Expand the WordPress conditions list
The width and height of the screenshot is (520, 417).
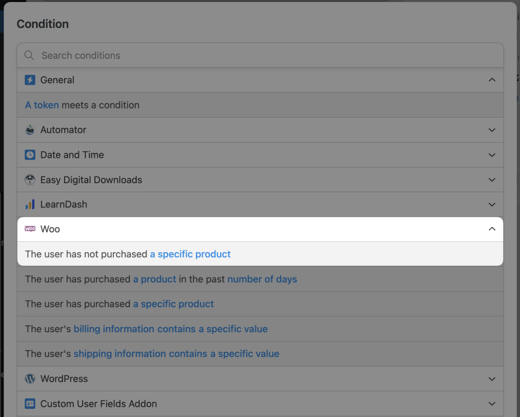point(492,378)
